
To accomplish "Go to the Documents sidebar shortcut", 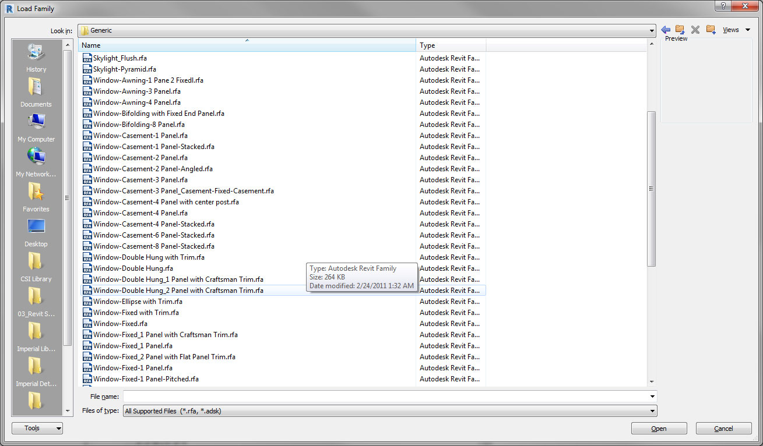I will [36, 94].
